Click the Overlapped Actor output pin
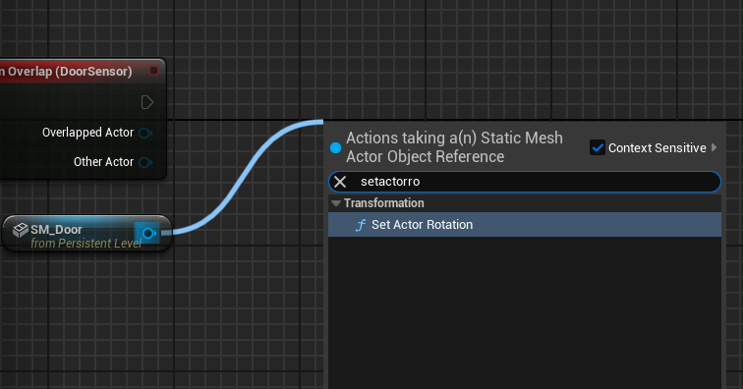Screen dimensions: 743x389 click(145, 134)
